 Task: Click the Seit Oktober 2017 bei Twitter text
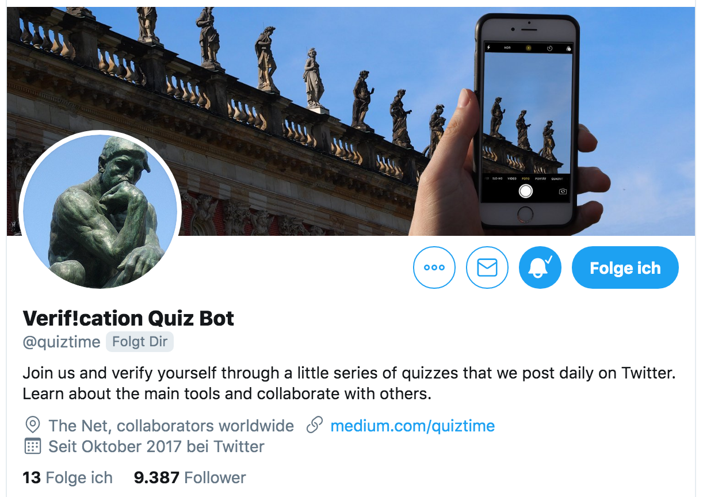pyautogui.click(x=156, y=446)
